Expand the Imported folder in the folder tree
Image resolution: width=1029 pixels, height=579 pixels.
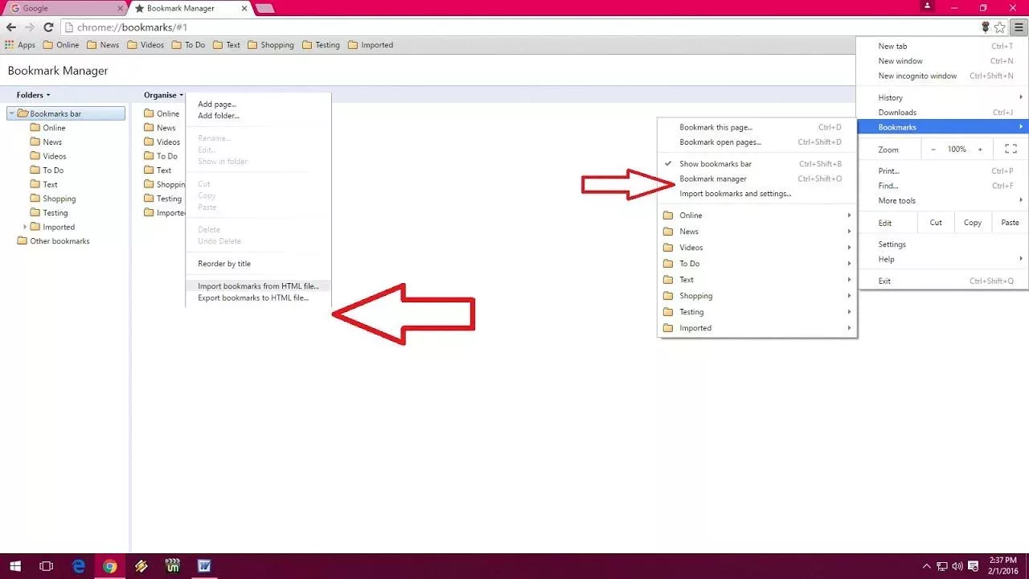25,227
